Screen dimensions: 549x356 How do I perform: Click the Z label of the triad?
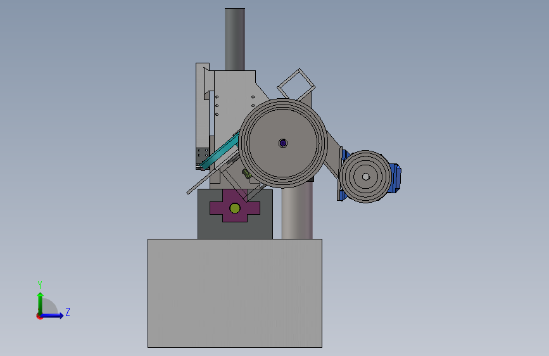(x=68, y=312)
